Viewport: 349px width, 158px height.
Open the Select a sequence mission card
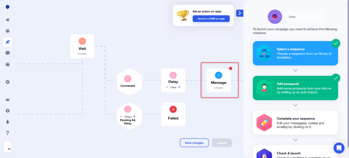(x=295, y=53)
